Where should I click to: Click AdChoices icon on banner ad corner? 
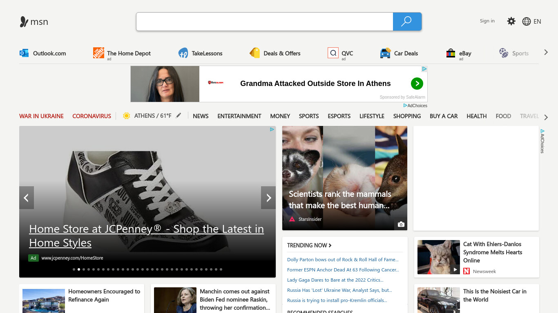[x=424, y=69]
